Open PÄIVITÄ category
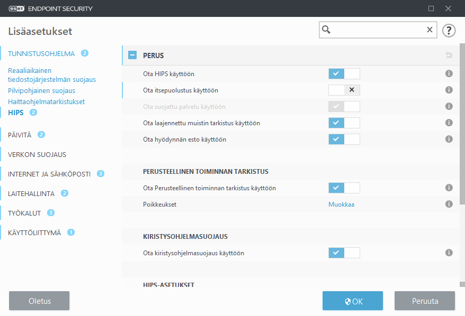 pyautogui.click(x=20, y=135)
